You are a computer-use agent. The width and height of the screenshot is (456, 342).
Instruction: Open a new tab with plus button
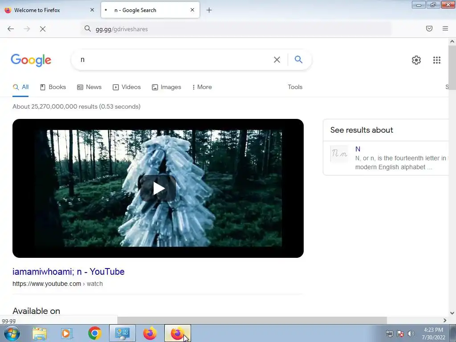[209, 10]
